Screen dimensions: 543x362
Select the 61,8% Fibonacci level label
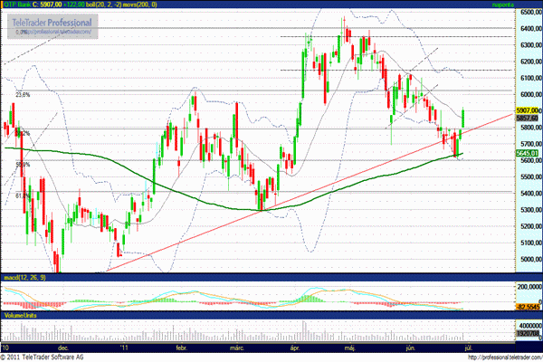click(x=24, y=195)
